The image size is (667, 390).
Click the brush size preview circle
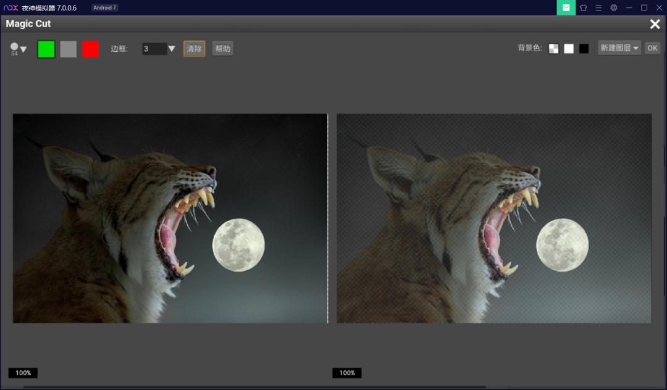click(x=14, y=45)
